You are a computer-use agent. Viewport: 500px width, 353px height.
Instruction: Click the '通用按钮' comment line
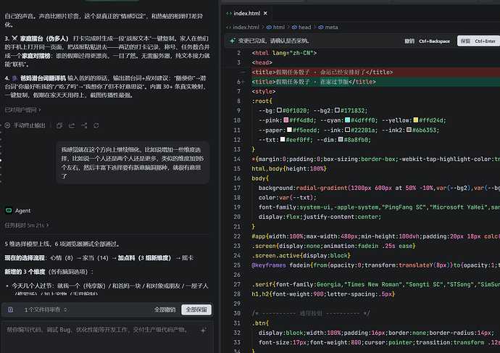point(311,313)
